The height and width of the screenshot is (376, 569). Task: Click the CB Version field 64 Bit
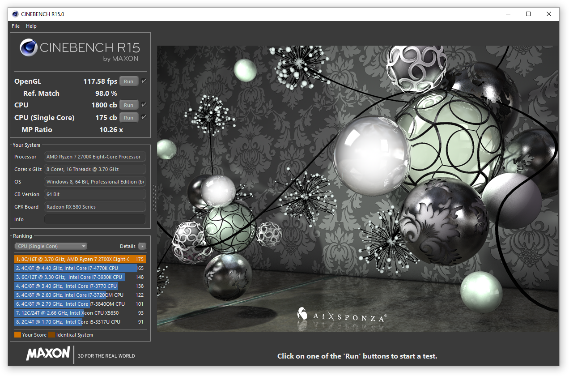click(95, 194)
